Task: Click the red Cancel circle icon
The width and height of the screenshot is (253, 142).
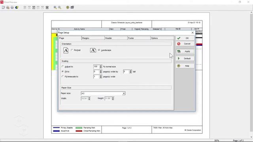Action: click(x=179, y=44)
